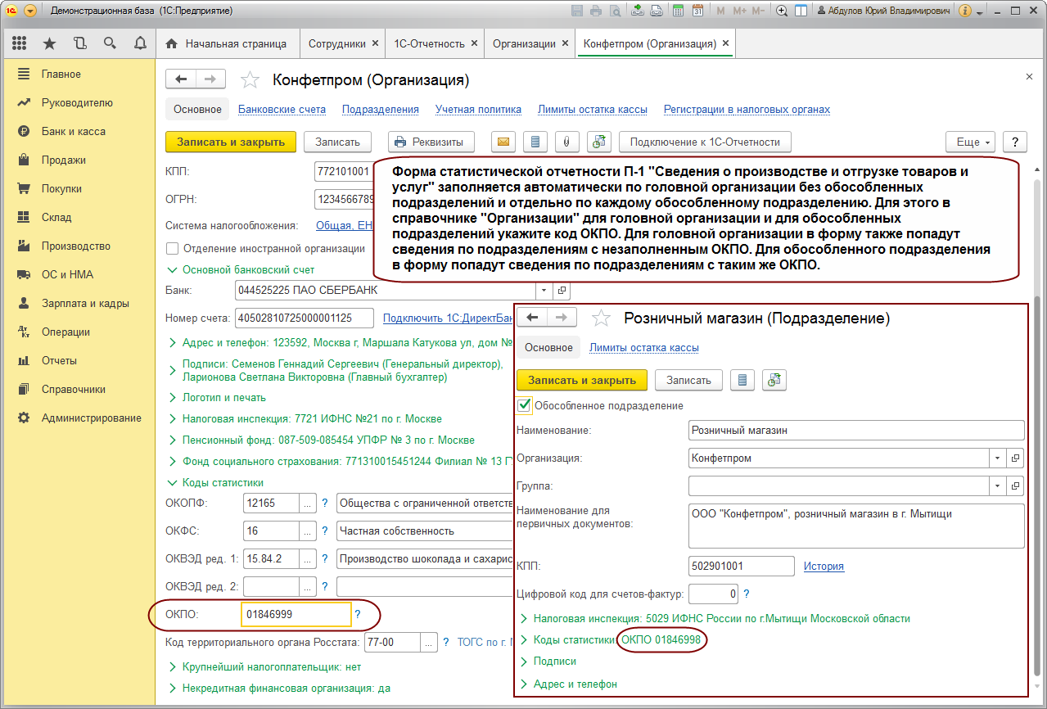1047x709 pixels.
Task: Add Конфетпром organization to favorites star
Action: 249,80
